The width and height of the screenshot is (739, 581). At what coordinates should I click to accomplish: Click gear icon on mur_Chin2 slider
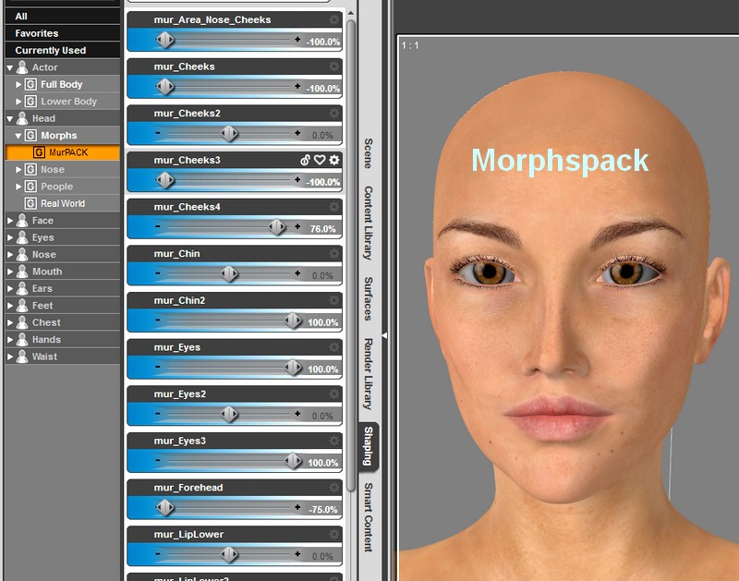pos(334,300)
